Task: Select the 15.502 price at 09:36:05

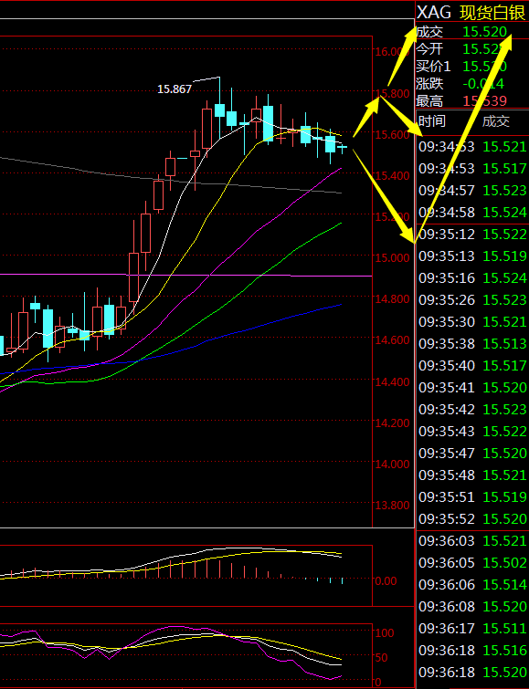Action: 505,563
